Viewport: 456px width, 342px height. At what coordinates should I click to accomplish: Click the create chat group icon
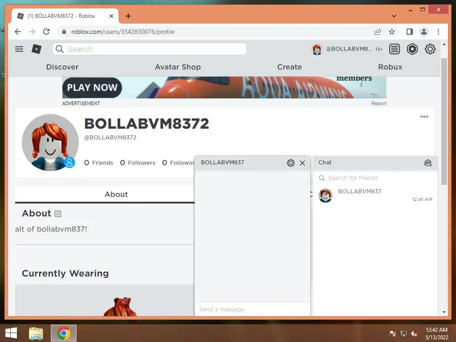click(428, 163)
